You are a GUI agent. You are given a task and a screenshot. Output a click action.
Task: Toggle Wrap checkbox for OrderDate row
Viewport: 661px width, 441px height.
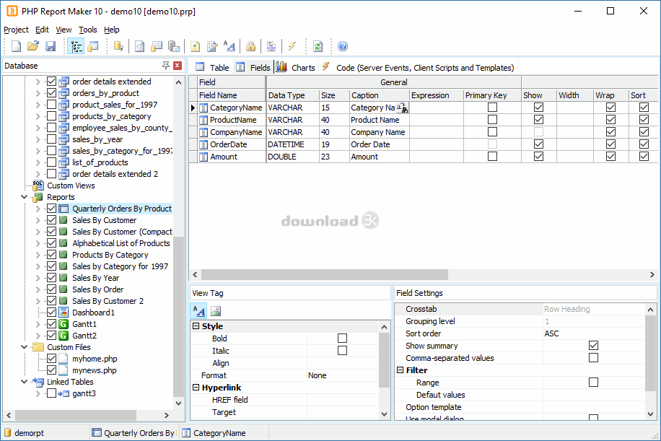click(610, 144)
